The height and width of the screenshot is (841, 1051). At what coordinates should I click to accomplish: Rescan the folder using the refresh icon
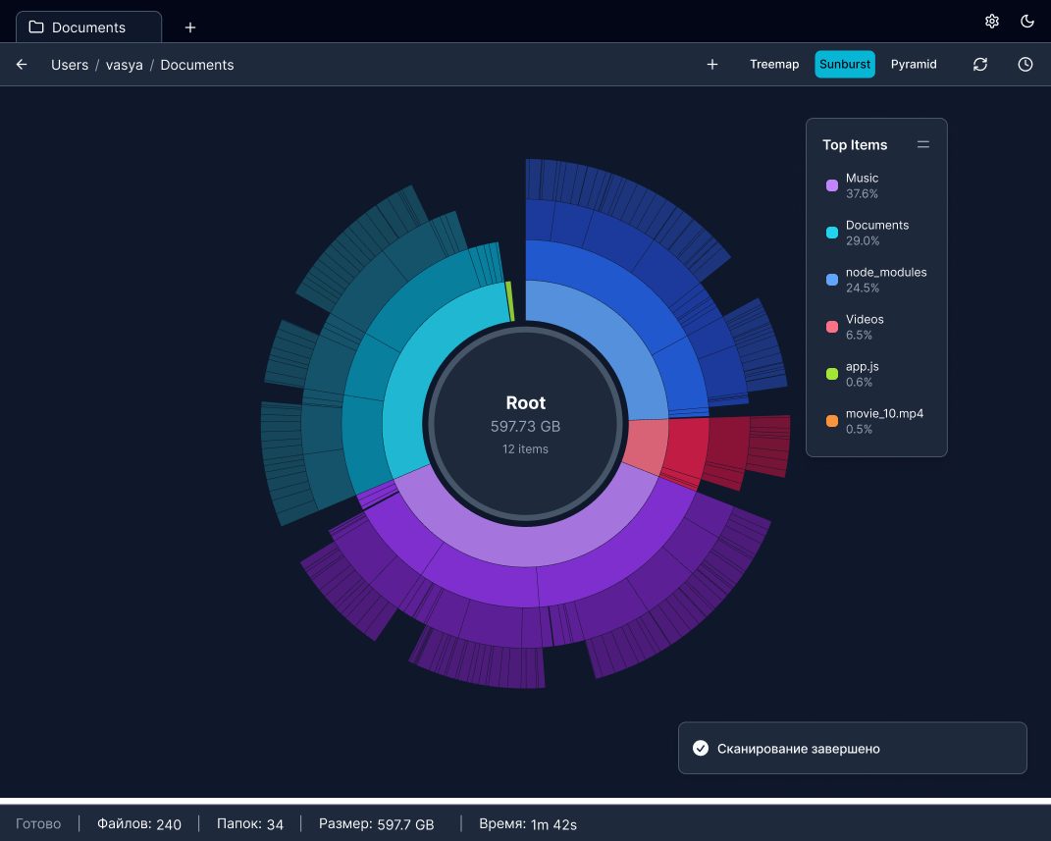click(979, 64)
